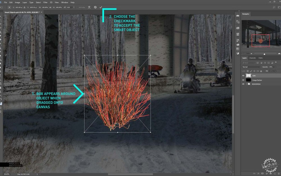Viewport: 281px width, 176px height.
Task: Click the Navigator zoom in large mountains icon
Action: [x=279, y=54]
